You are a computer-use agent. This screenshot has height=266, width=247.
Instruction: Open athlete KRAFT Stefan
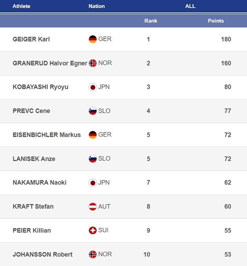point(33,207)
